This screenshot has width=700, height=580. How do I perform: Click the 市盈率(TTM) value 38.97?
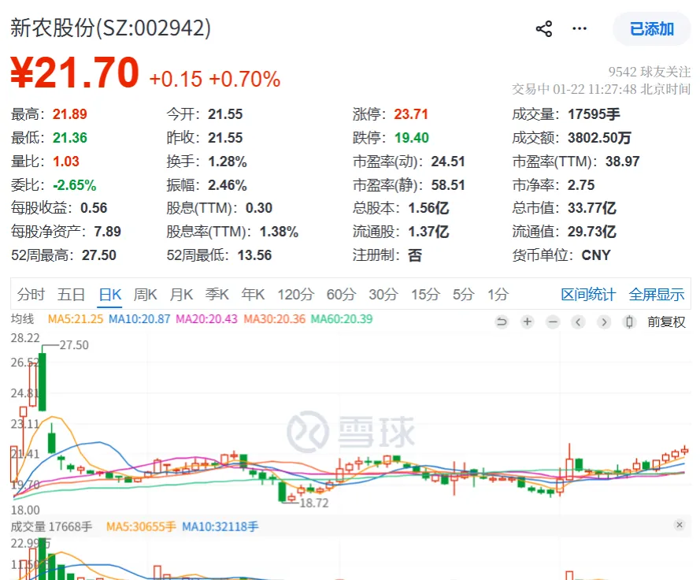click(622, 162)
